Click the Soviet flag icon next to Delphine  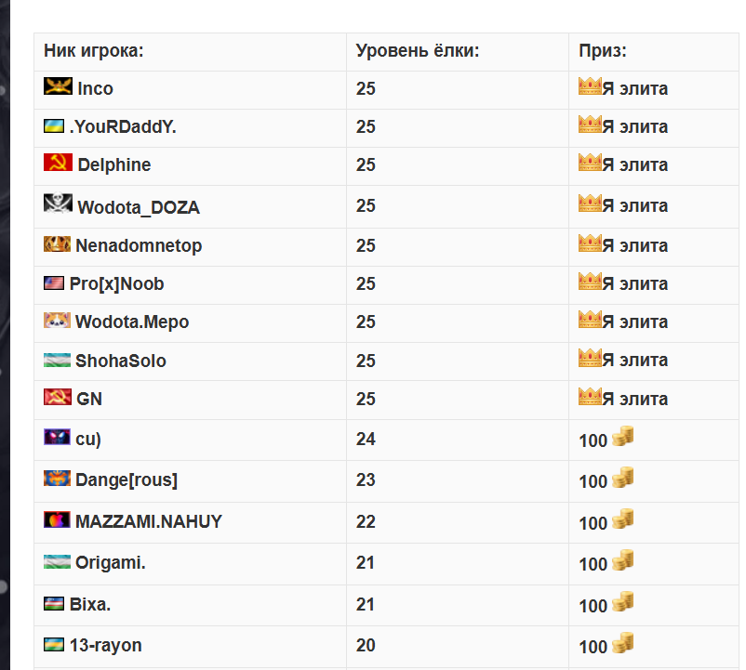click(58, 162)
